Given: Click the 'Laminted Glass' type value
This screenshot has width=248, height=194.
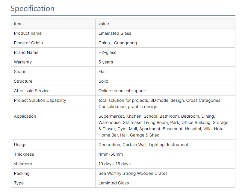Looking at the screenshot, I should pos(114,183).
